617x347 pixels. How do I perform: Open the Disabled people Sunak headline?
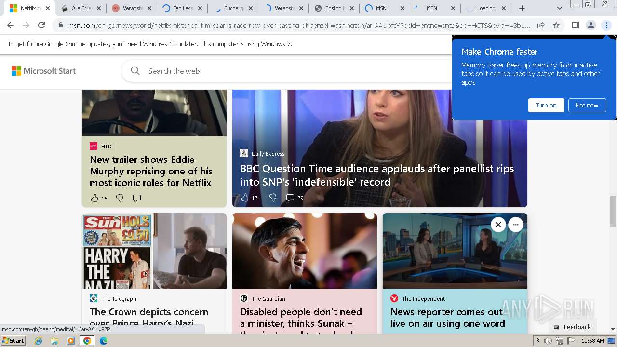pyautogui.click(x=301, y=320)
